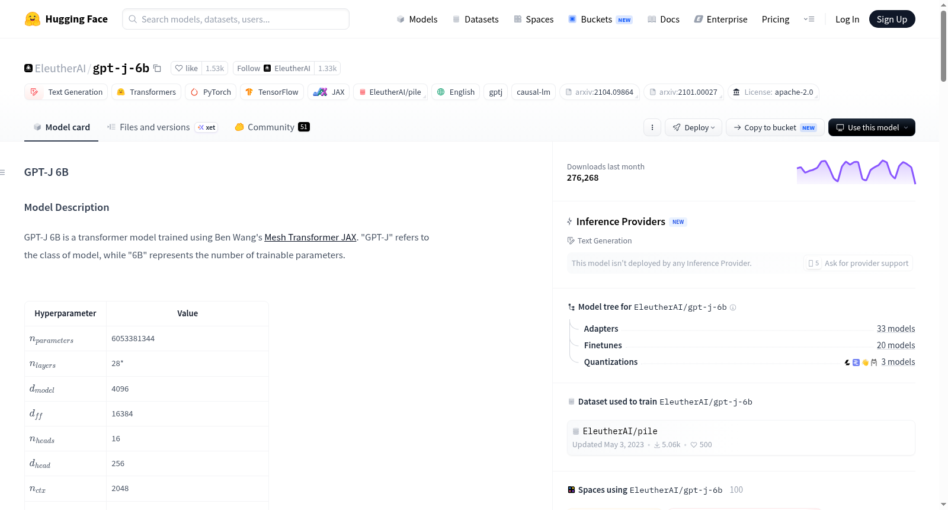Click the EleutherAI organization avatar beside model name
Image resolution: width=948 pixels, height=510 pixels.
point(28,68)
